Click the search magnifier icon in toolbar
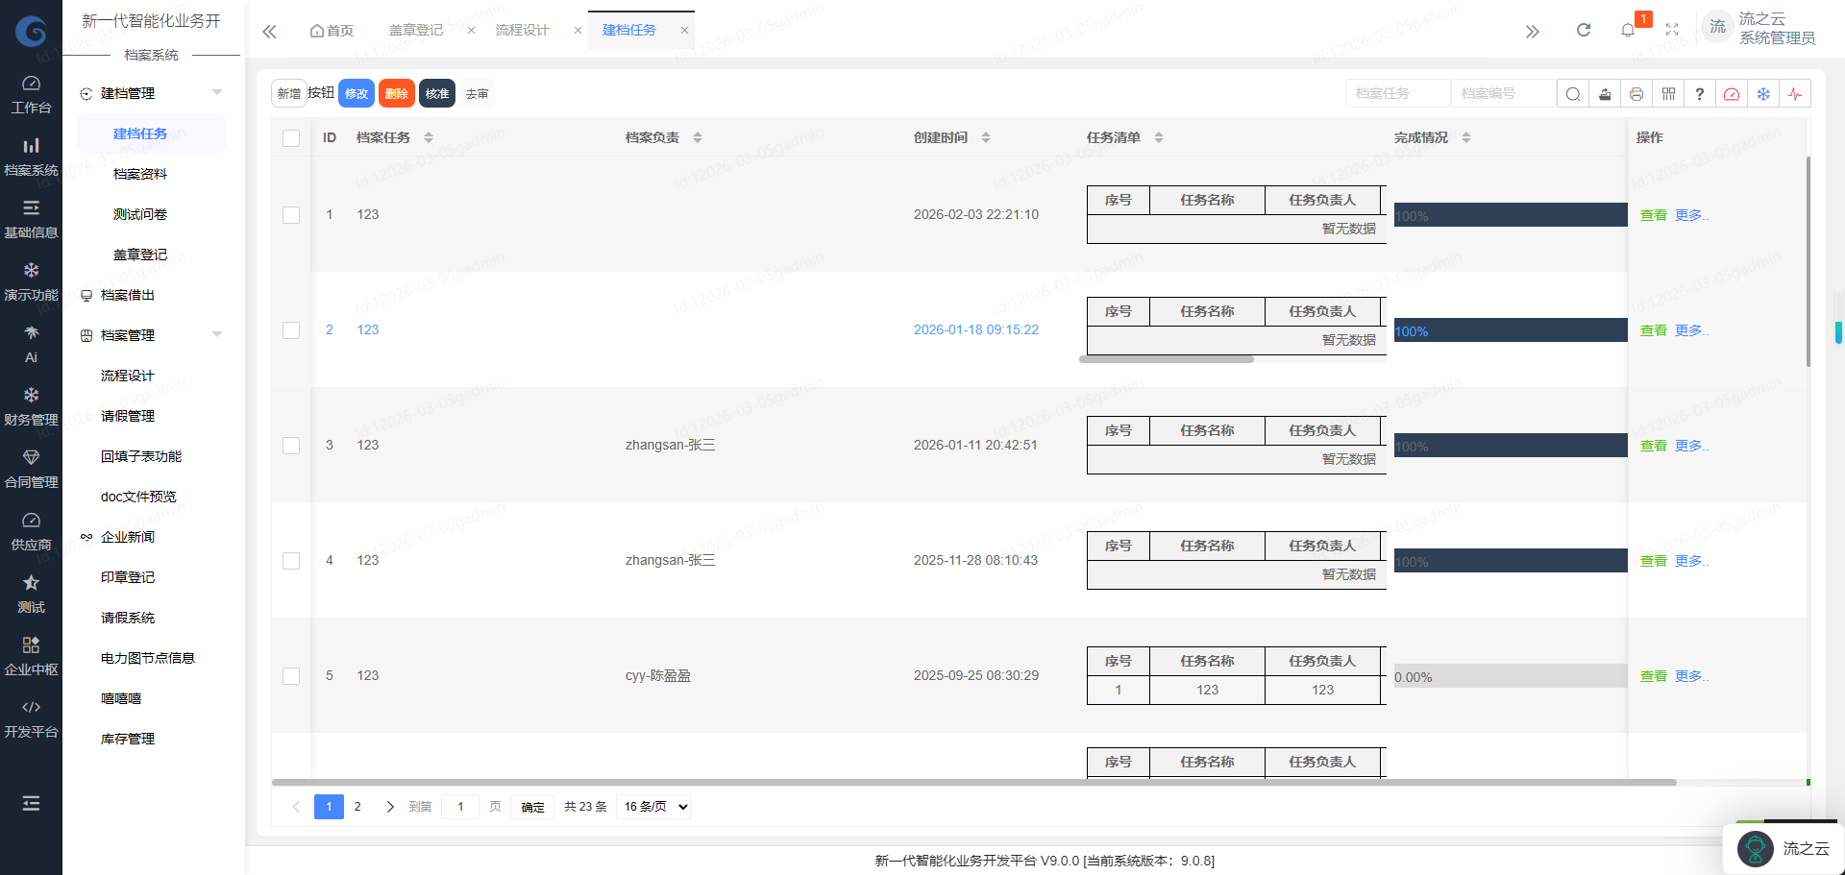 pos(1572,94)
